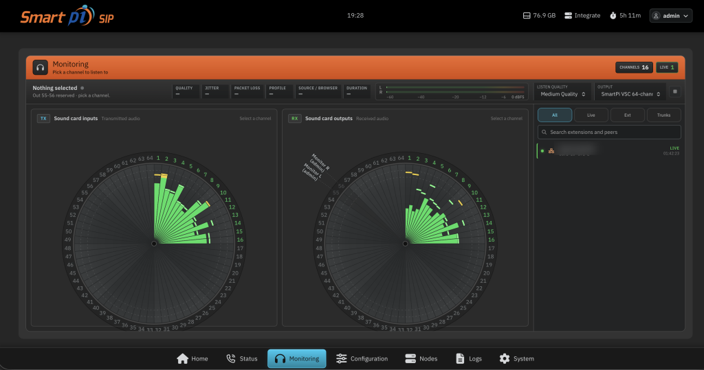Click the 19:28 clock text
The width and height of the screenshot is (704, 370).
[x=355, y=15]
